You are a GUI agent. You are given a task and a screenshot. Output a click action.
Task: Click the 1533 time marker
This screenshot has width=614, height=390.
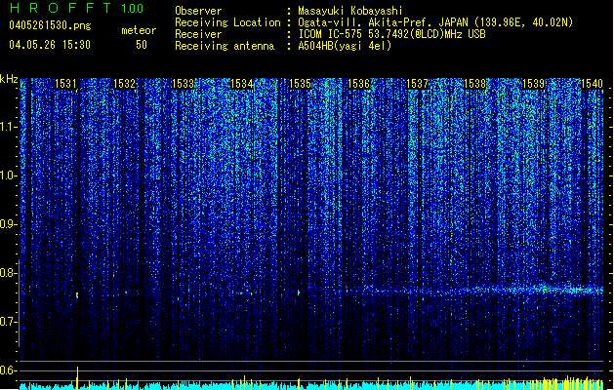click(x=183, y=84)
